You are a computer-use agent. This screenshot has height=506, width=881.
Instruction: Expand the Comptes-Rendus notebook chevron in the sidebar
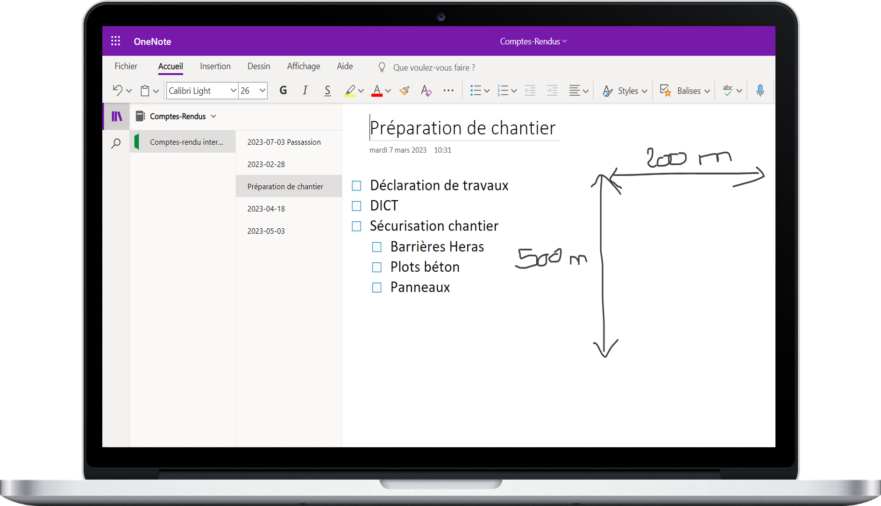coord(213,116)
